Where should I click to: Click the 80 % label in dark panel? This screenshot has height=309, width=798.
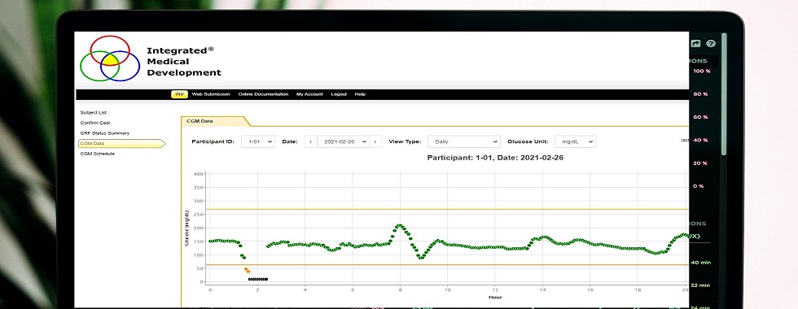701,94
